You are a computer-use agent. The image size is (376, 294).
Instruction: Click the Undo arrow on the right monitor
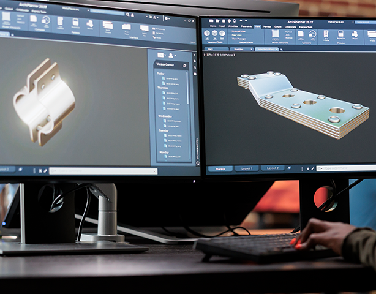[x=241, y=21]
